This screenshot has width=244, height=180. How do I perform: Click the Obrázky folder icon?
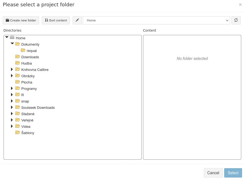(18, 76)
